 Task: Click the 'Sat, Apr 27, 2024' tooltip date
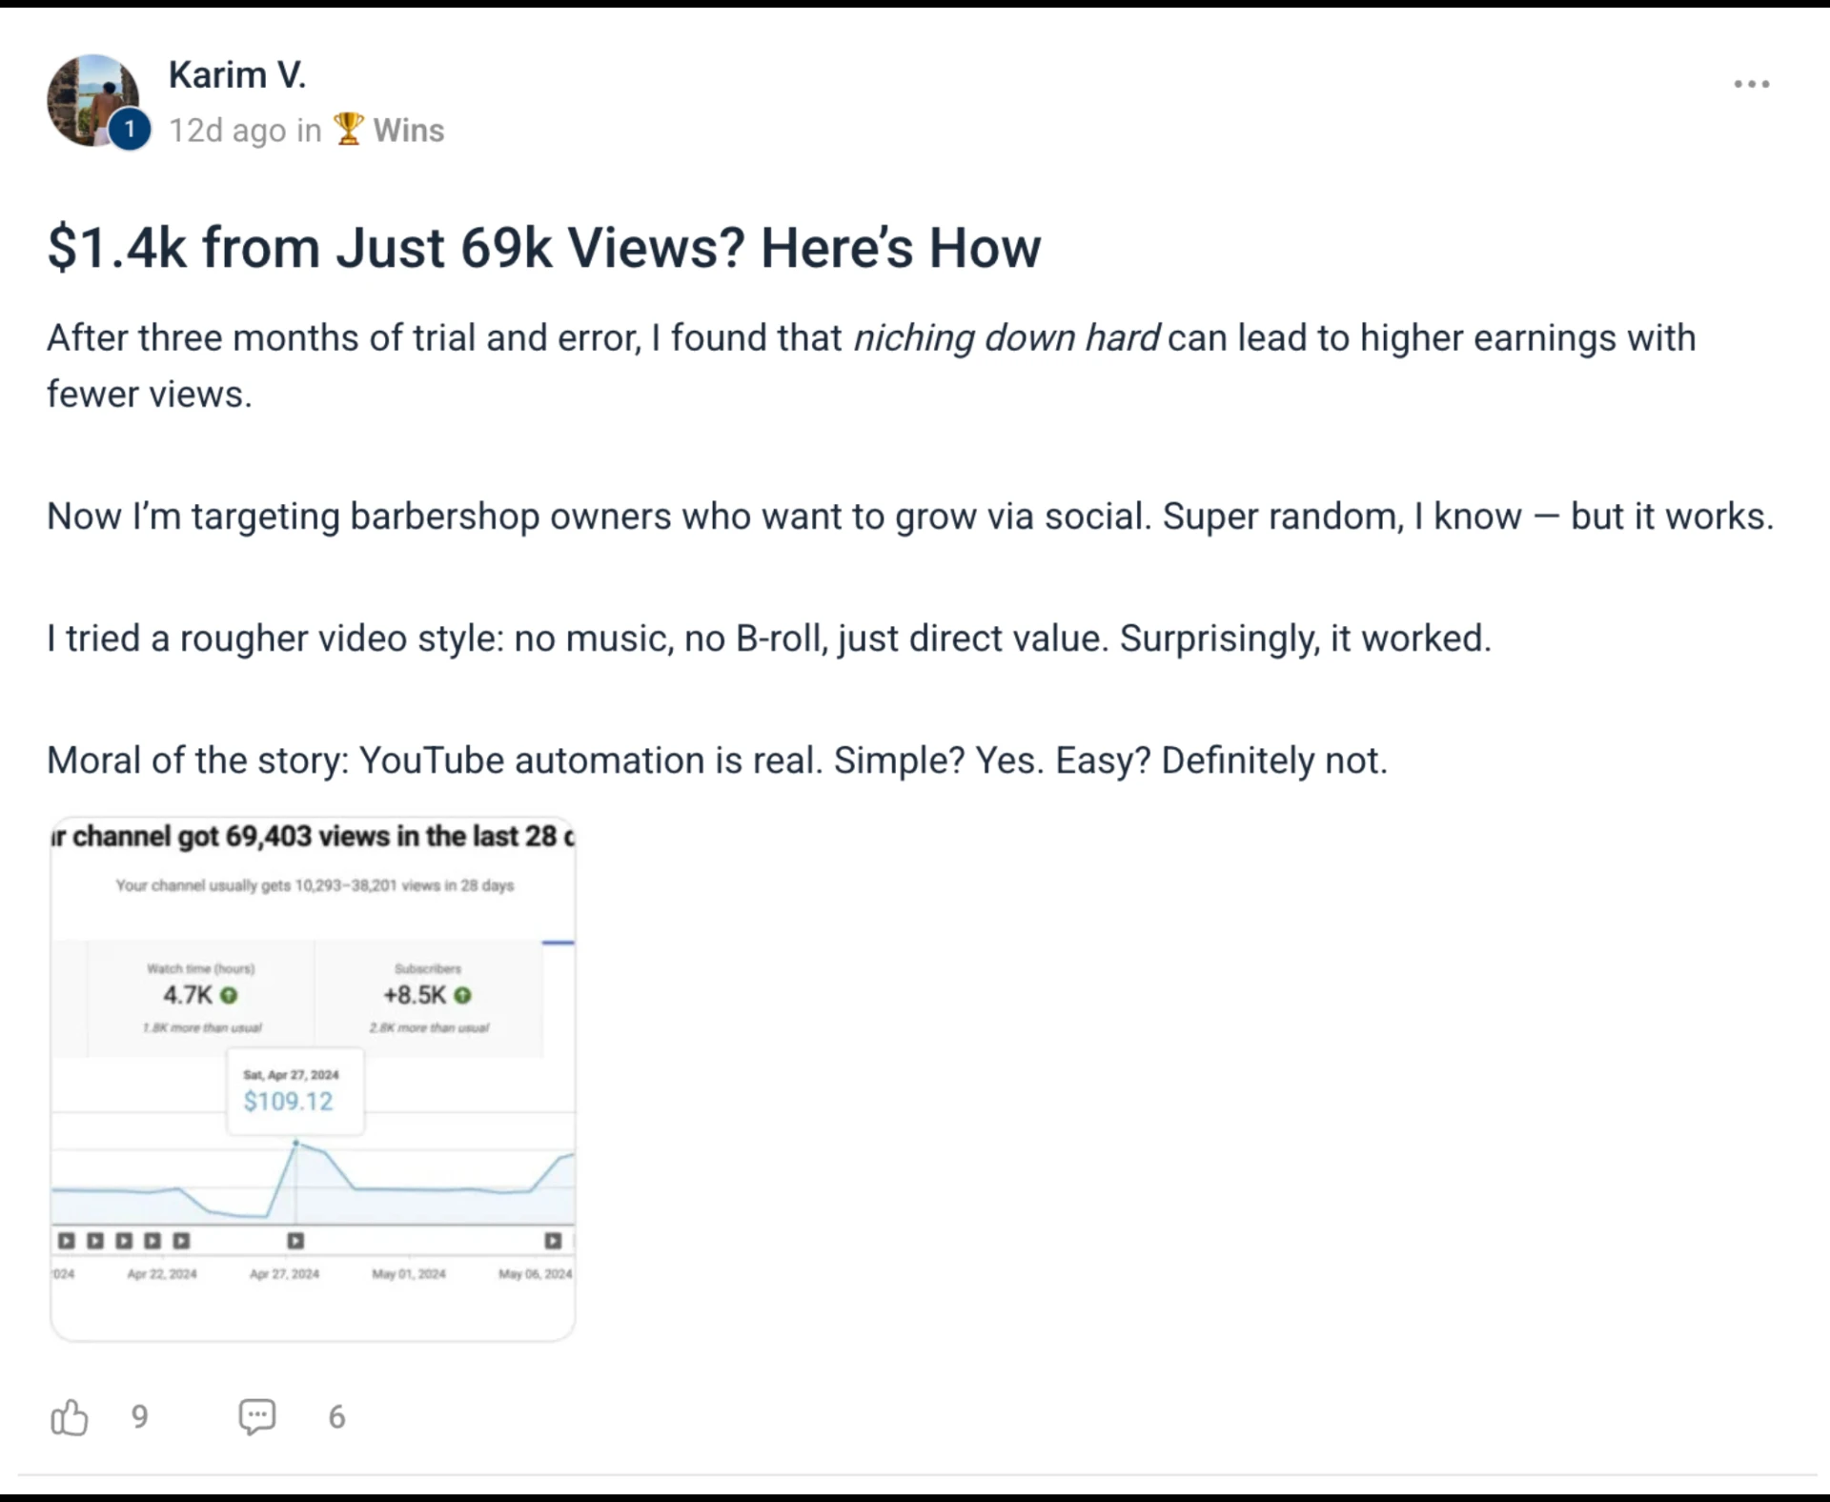291,1075
